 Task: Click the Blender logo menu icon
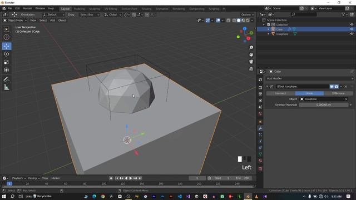[x=4, y=8]
